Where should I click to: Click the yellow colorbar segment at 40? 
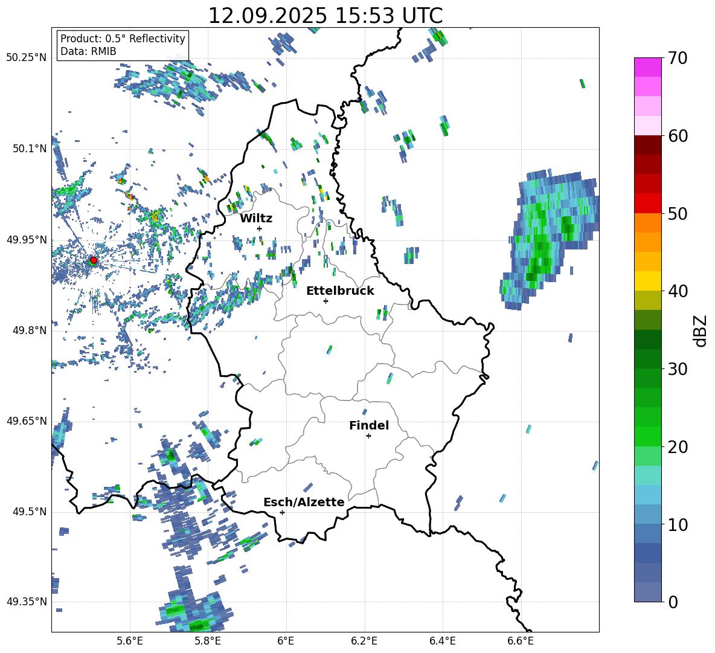tap(647, 281)
